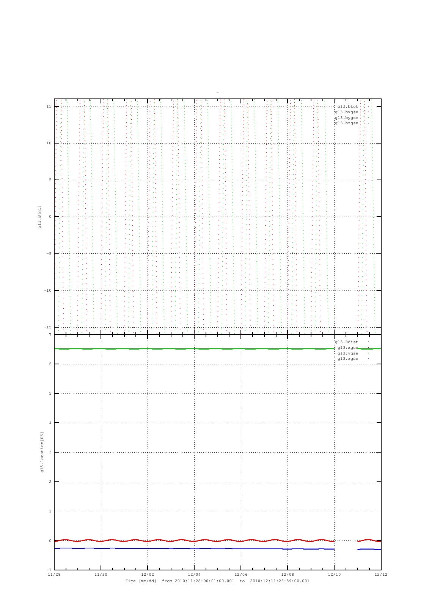Click the 15 tick on magnetic field axis
429x606 pixels.
coord(49,106)
